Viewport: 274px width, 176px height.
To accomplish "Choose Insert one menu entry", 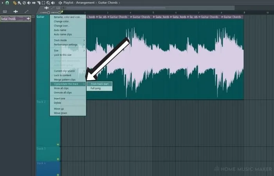I will [x=67, y=99].
